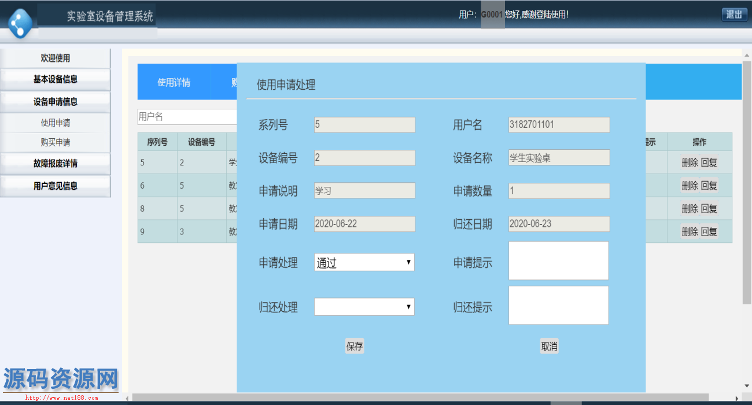Viewport: 752px width, 405px height.
Task: Click the 申请日期 field 2020-06-22
Action: [364, 224]
